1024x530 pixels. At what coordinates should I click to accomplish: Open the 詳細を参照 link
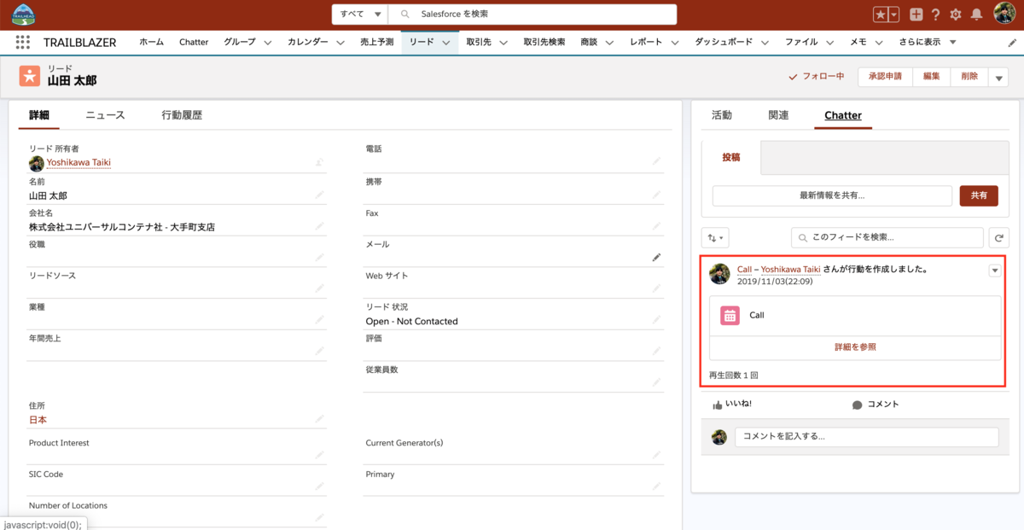[x=855, y=347]
